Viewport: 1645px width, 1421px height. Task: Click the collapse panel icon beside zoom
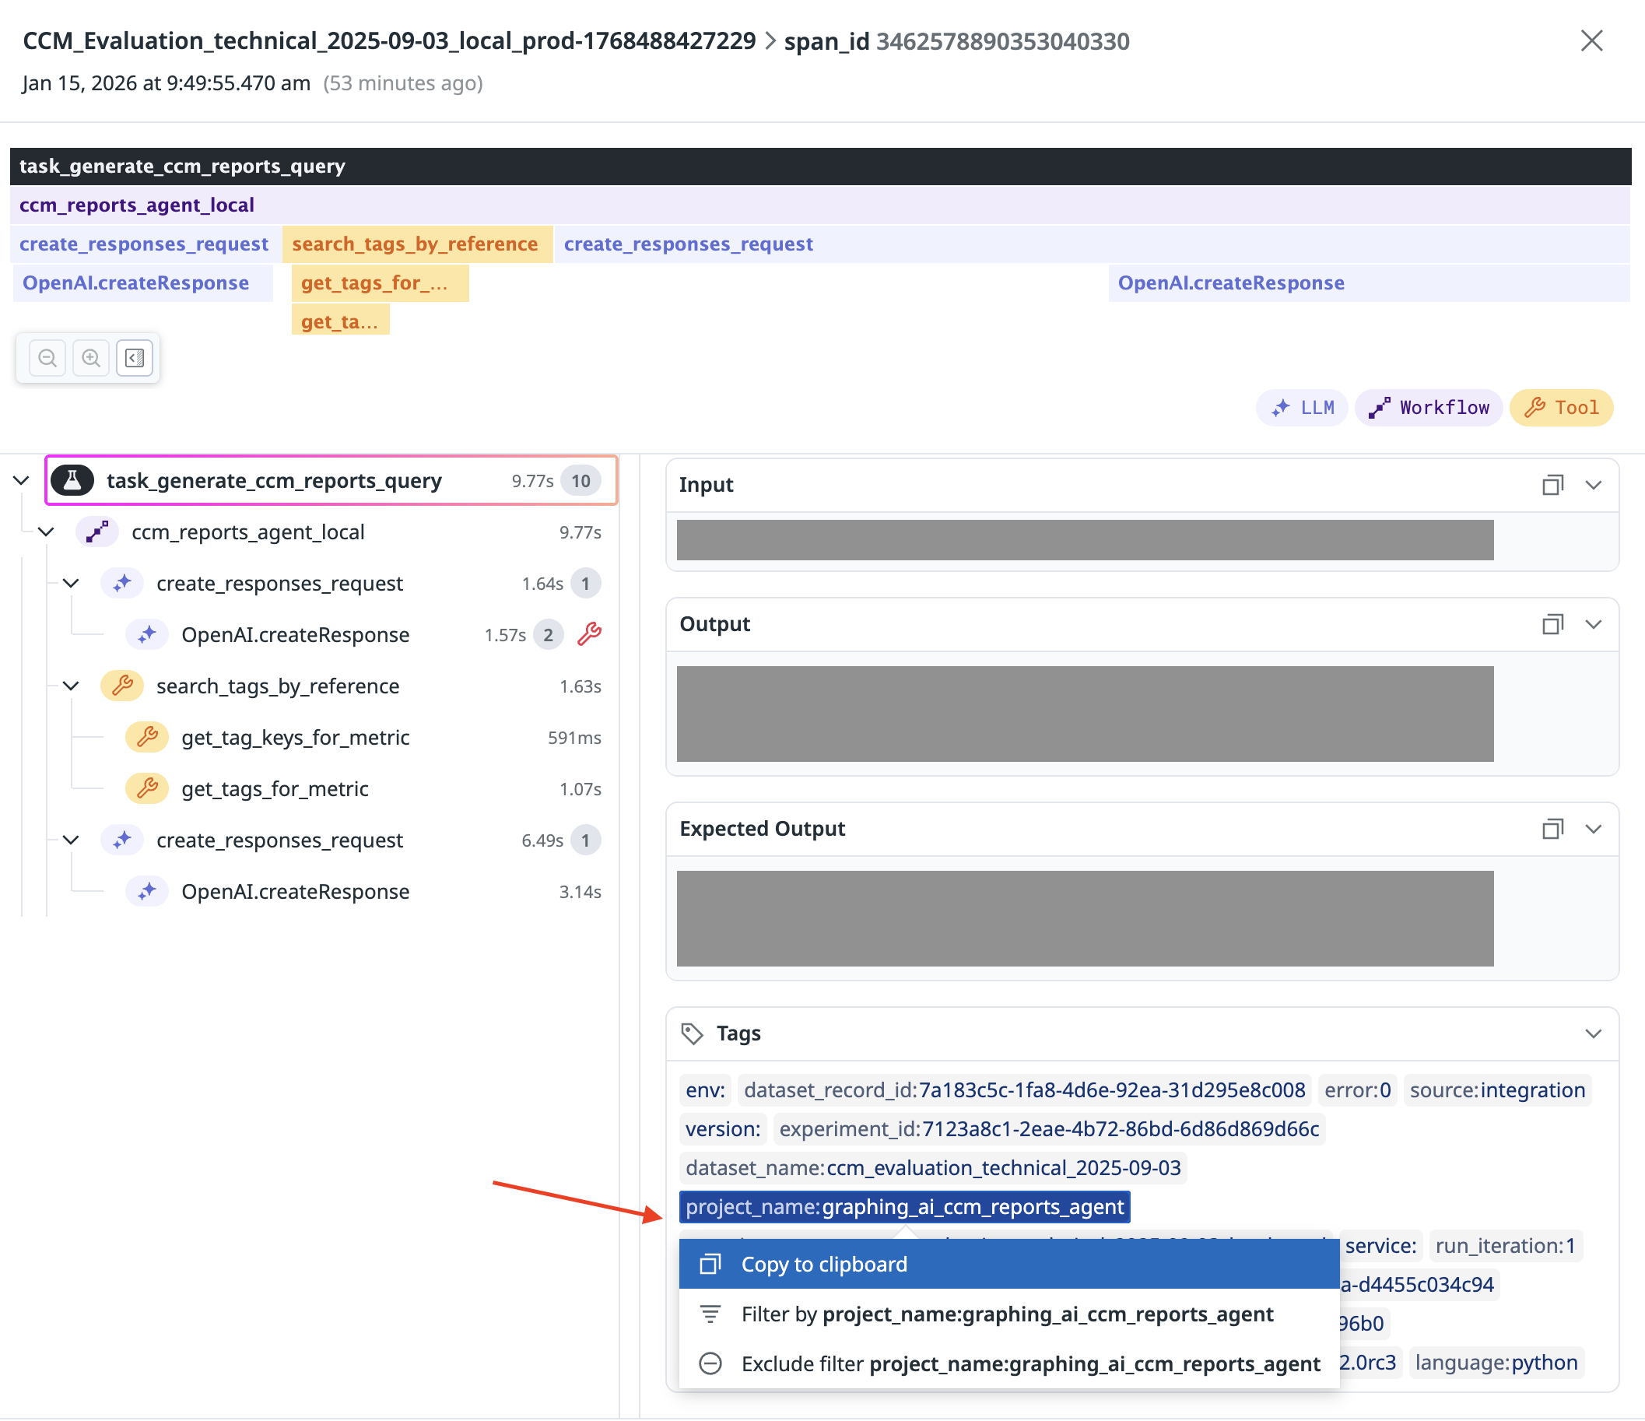pyautogui.click(x=135, y=358)
